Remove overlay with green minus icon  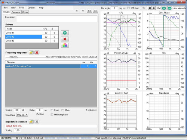coord(169,8)
